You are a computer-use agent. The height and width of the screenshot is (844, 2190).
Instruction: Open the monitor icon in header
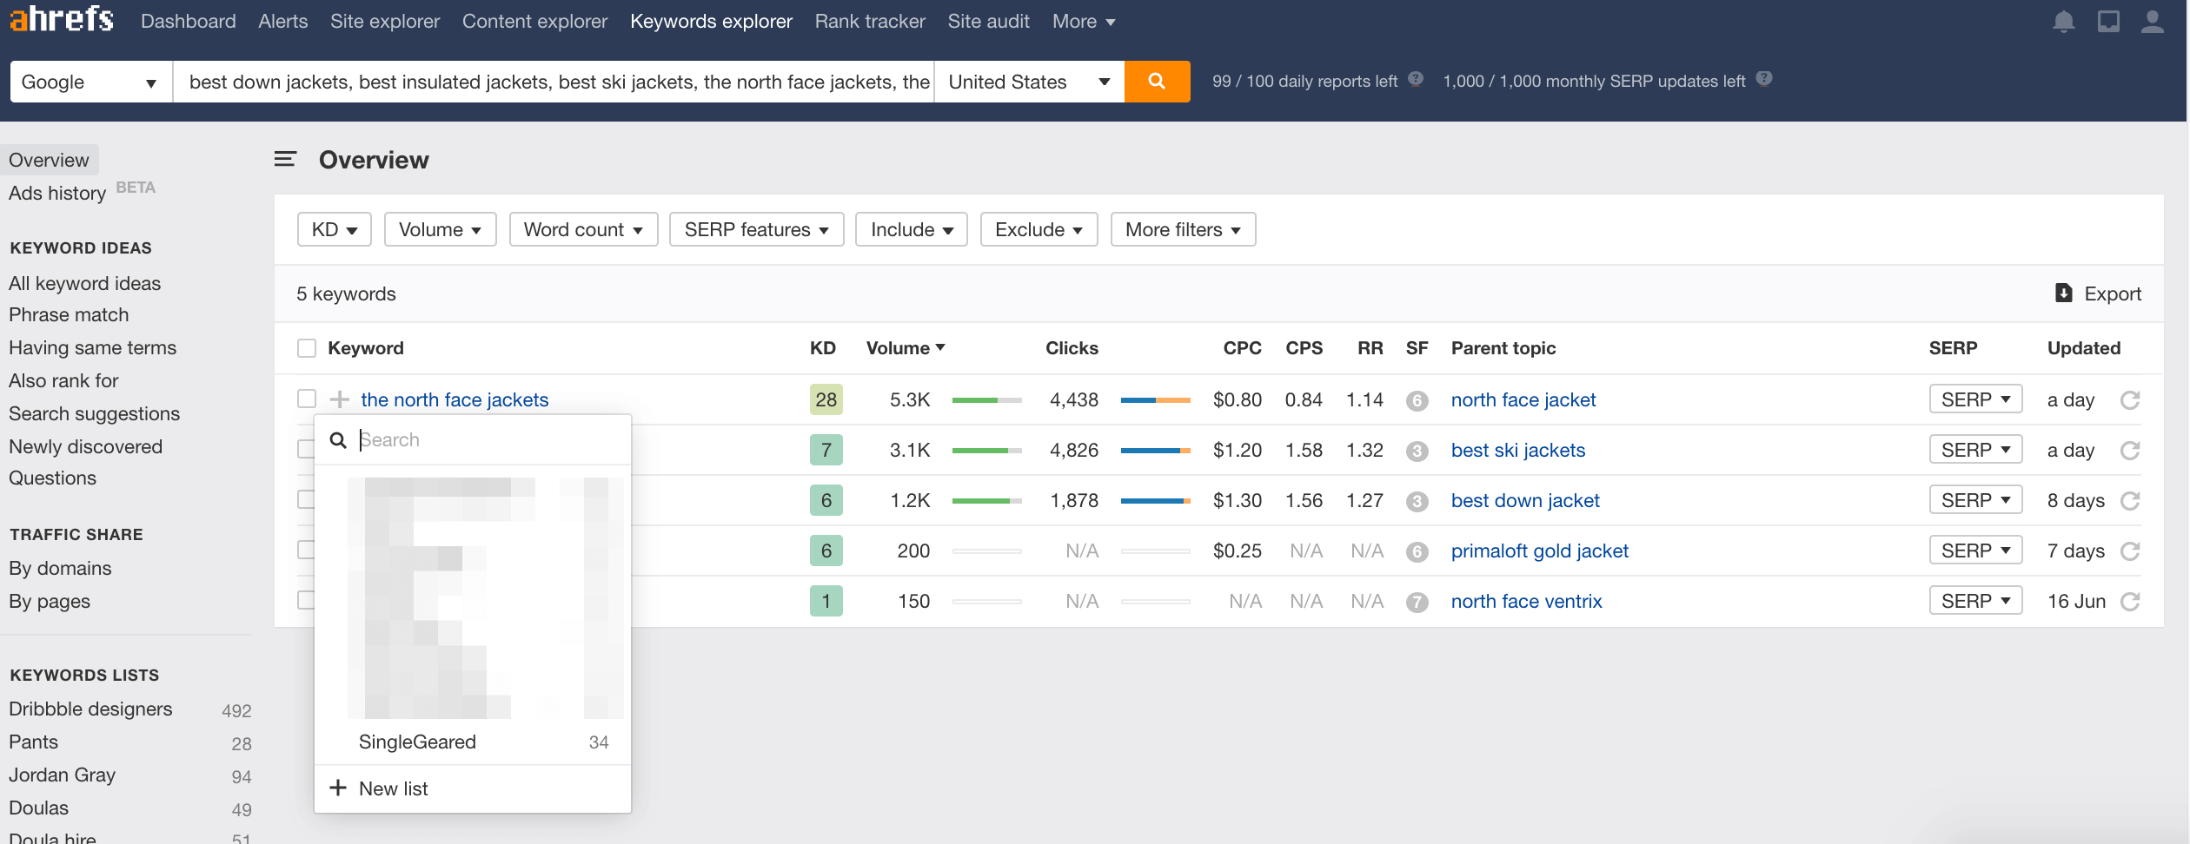(2108, 21)
